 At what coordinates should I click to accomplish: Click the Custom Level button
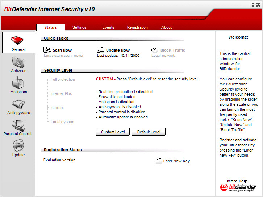pos(113,132)
